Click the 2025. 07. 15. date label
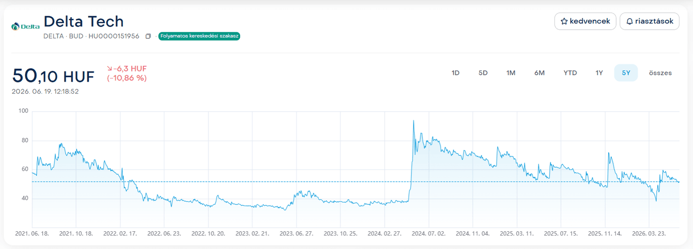Viewport: 693px width, 249px height. tap(561, 234)
